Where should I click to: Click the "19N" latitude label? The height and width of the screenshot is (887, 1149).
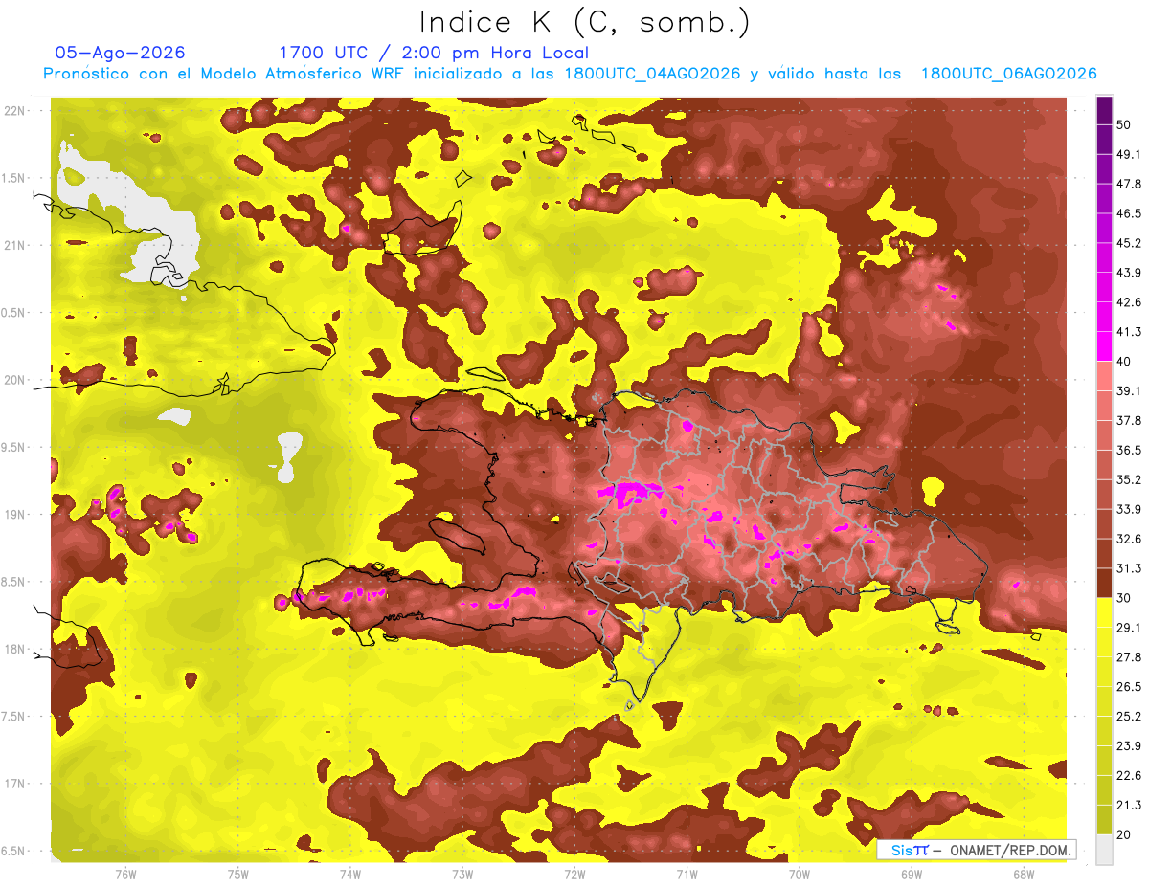(15, 514)
